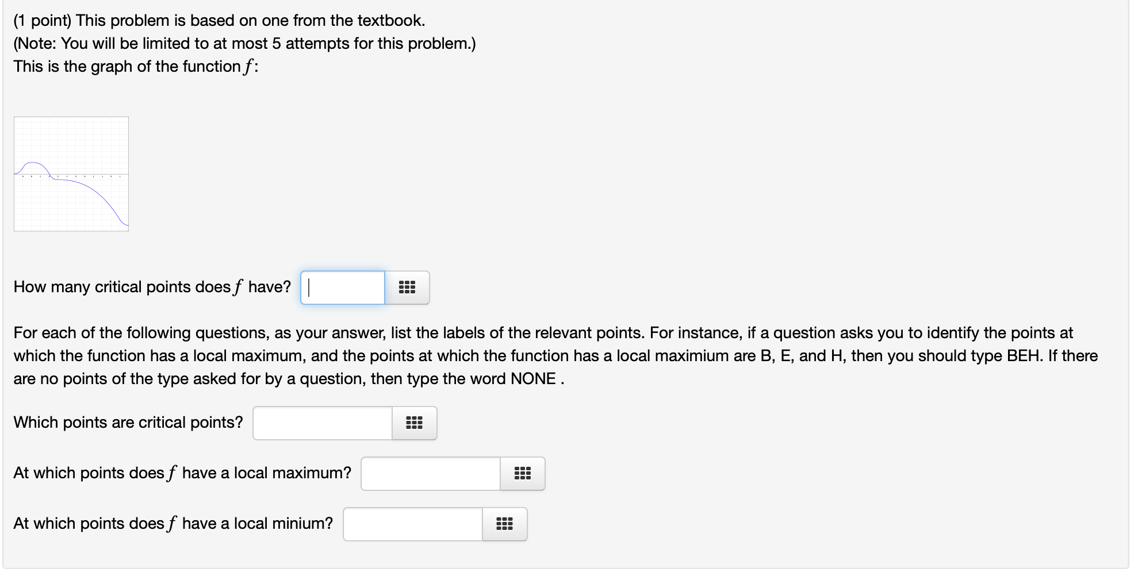Click the keypad grid icon next to the first answer box

pyautogui.click(x=407, y=288)
